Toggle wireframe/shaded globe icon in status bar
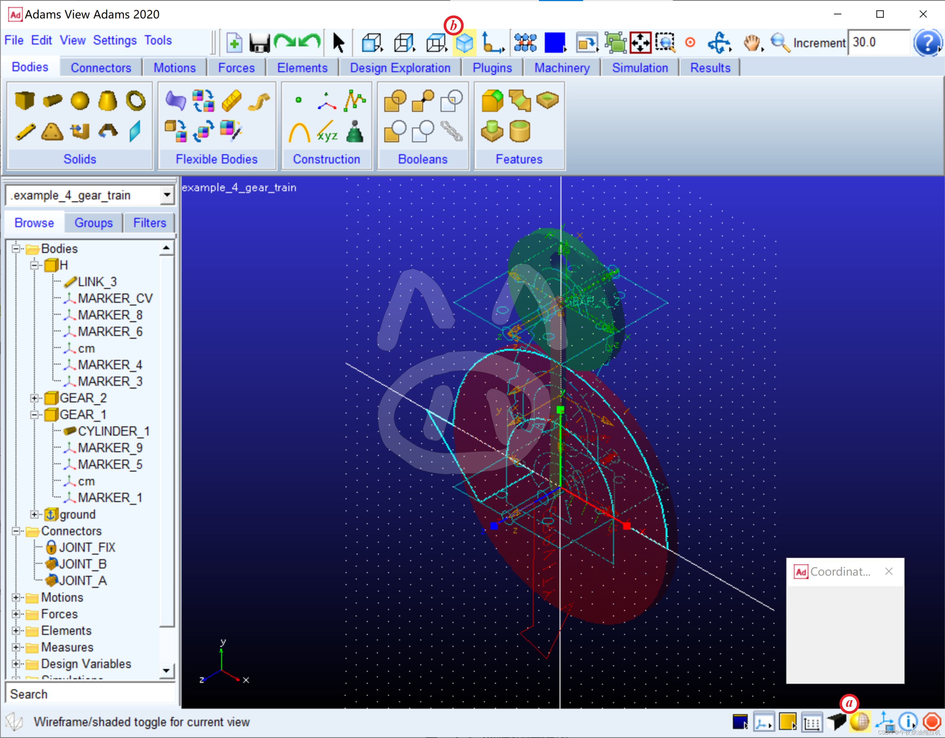Image resolution: width=945 pixels, height=738 pixels. coord(859,722)
